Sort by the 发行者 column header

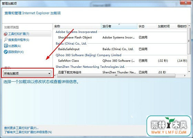pyautogui.click(x=119, y=26)
